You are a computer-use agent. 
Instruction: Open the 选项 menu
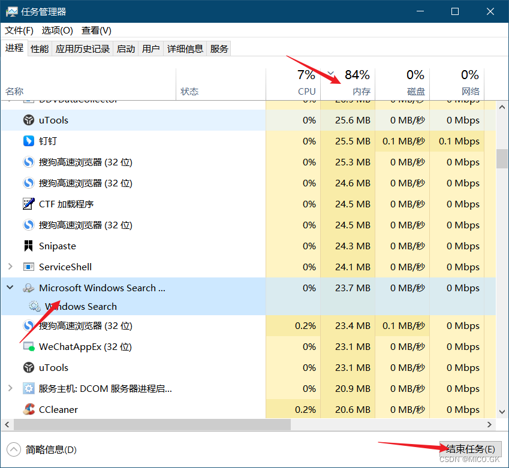coord(57,31)
